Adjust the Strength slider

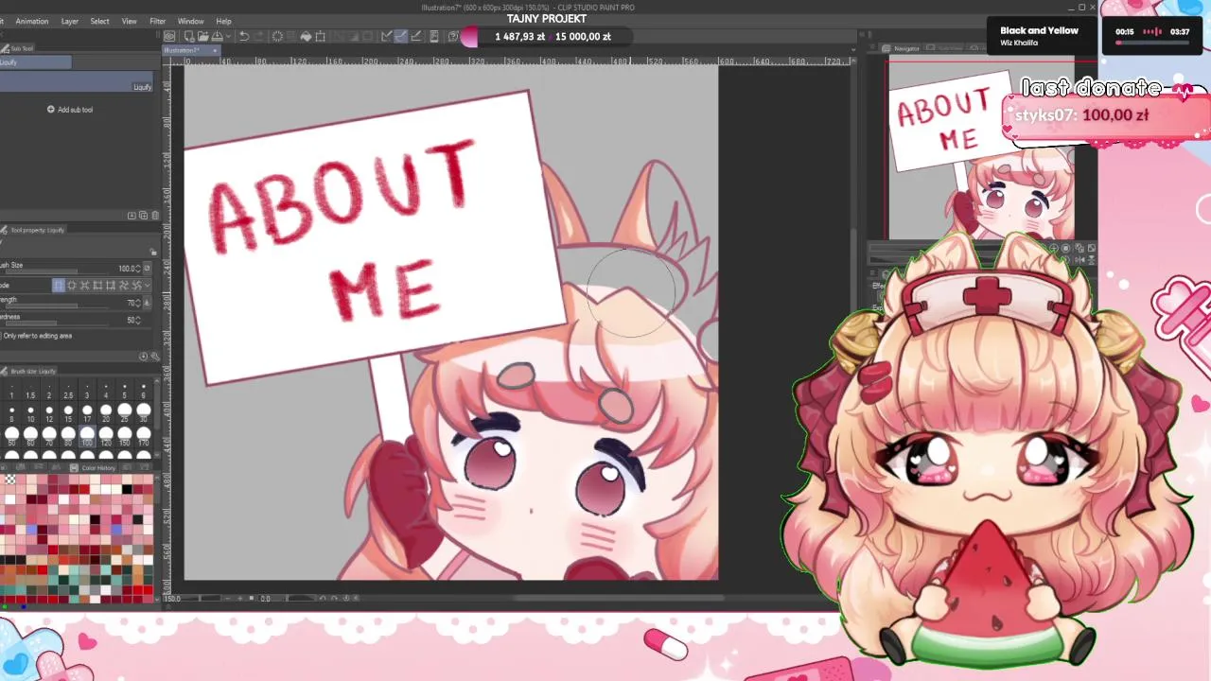click(57, 306)
